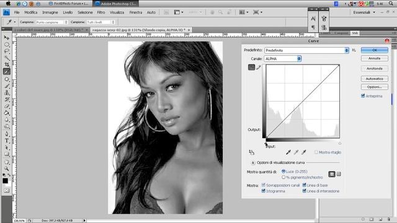Open the Livello menu

pyautogui.click(x=68, y=12)
